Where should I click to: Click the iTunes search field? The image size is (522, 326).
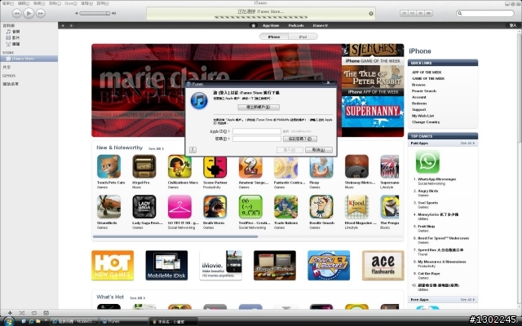485,13
